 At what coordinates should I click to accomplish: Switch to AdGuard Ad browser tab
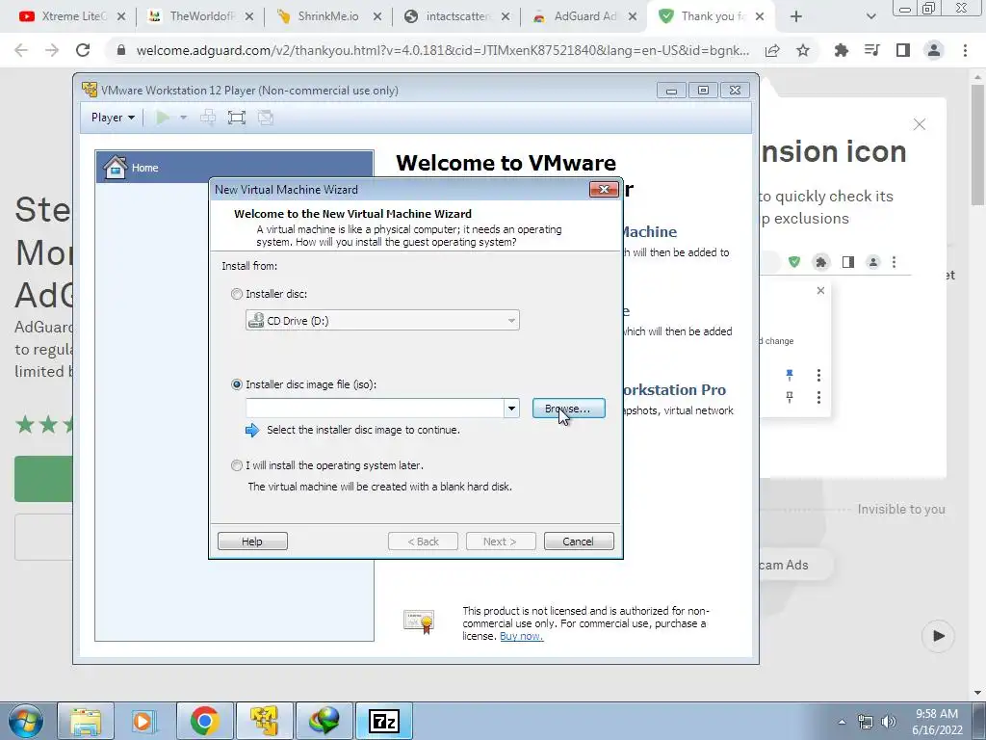584,16
